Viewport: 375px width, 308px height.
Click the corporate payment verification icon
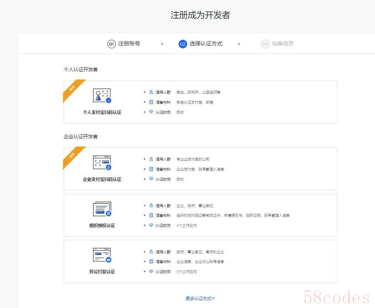click(102, 255)
